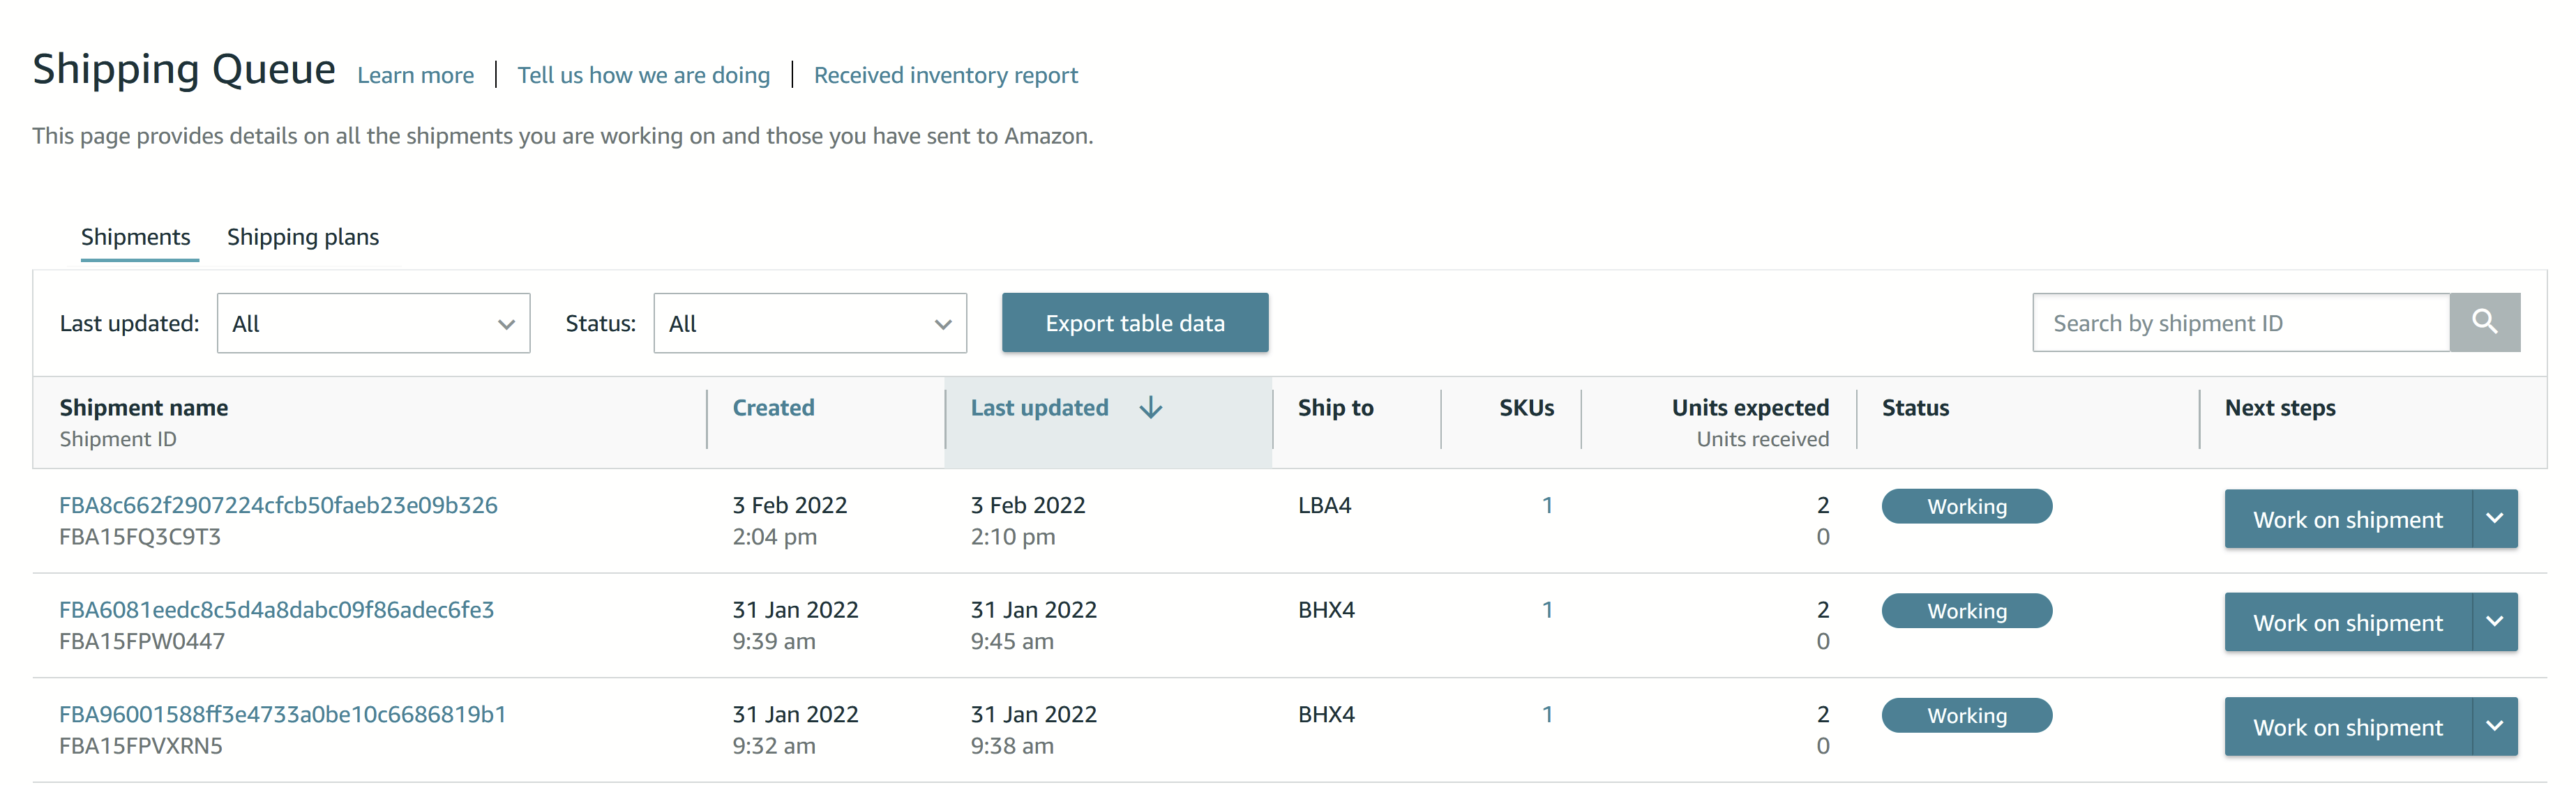Sort table by Created column header
Image resolution: width=2576 pixels, height=785 pixels.
tap(774, 407)
